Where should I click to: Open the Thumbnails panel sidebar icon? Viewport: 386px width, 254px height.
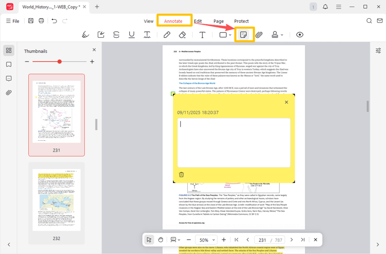pyautogui.click(x=9, y=50)
